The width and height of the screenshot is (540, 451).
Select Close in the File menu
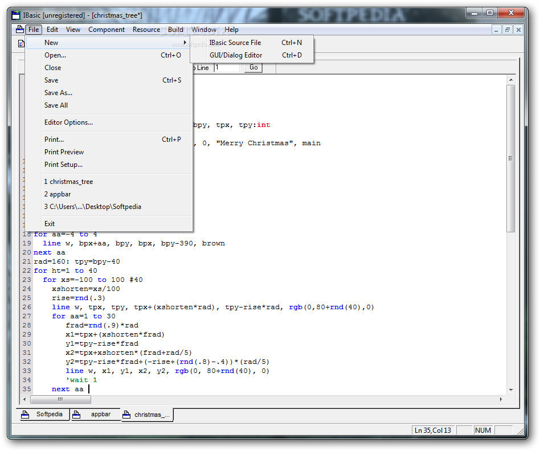point(108,68)
